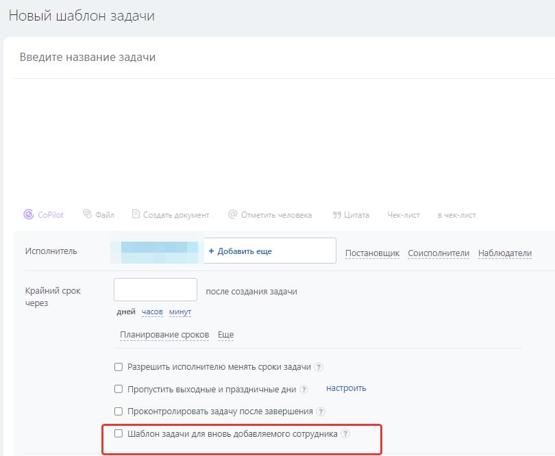Screen dimensions: 555x456
Task: Click the paperclip Файл icon
Action: 87,214
